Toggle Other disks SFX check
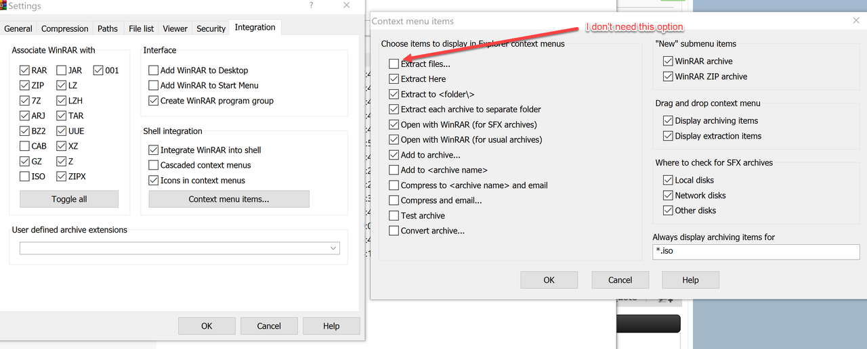 point(669,210)
